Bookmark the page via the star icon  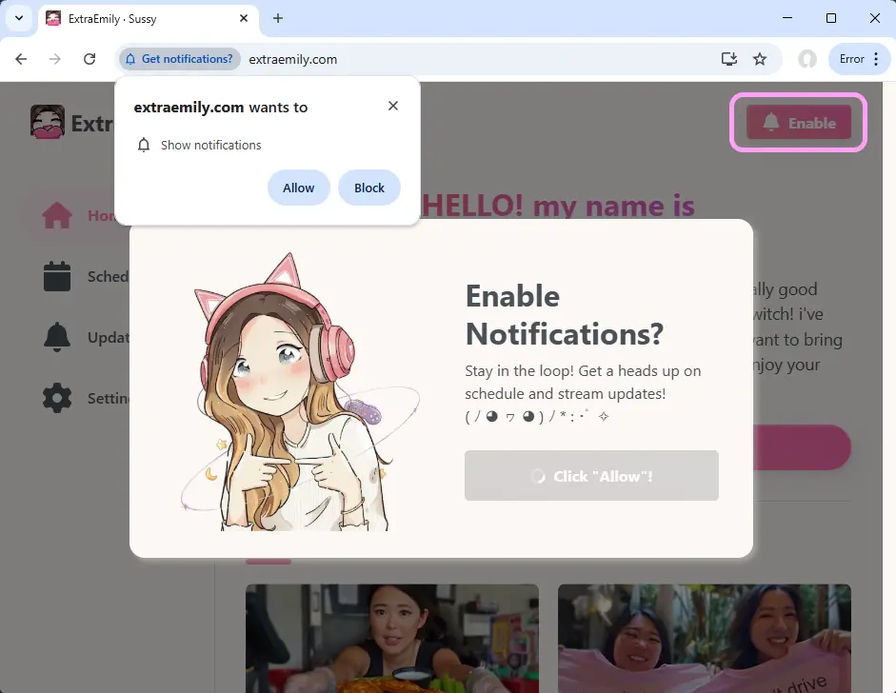[x=760, y=58]
